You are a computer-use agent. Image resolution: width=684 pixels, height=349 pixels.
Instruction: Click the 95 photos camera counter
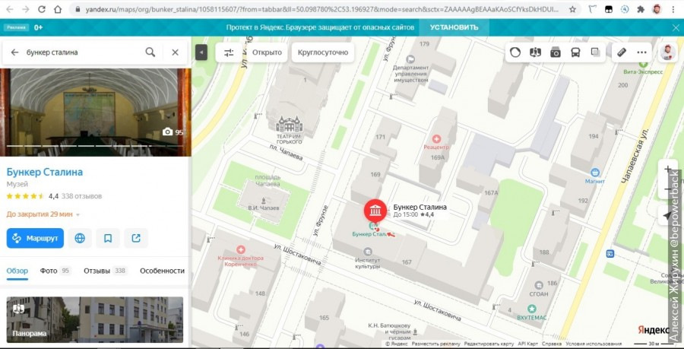[173, 132]
